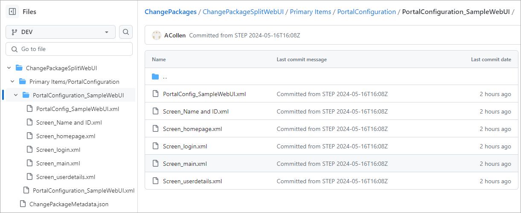Collapse the Files side panel icon
Screen dimensions: 521x213
tap(12, 12)
